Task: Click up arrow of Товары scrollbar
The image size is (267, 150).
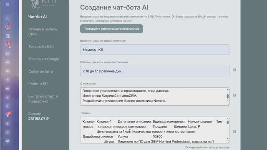Action: click(x=228, y=119)
